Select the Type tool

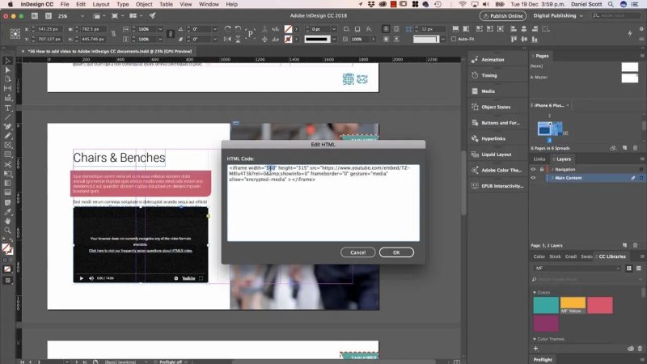point(7,108)
